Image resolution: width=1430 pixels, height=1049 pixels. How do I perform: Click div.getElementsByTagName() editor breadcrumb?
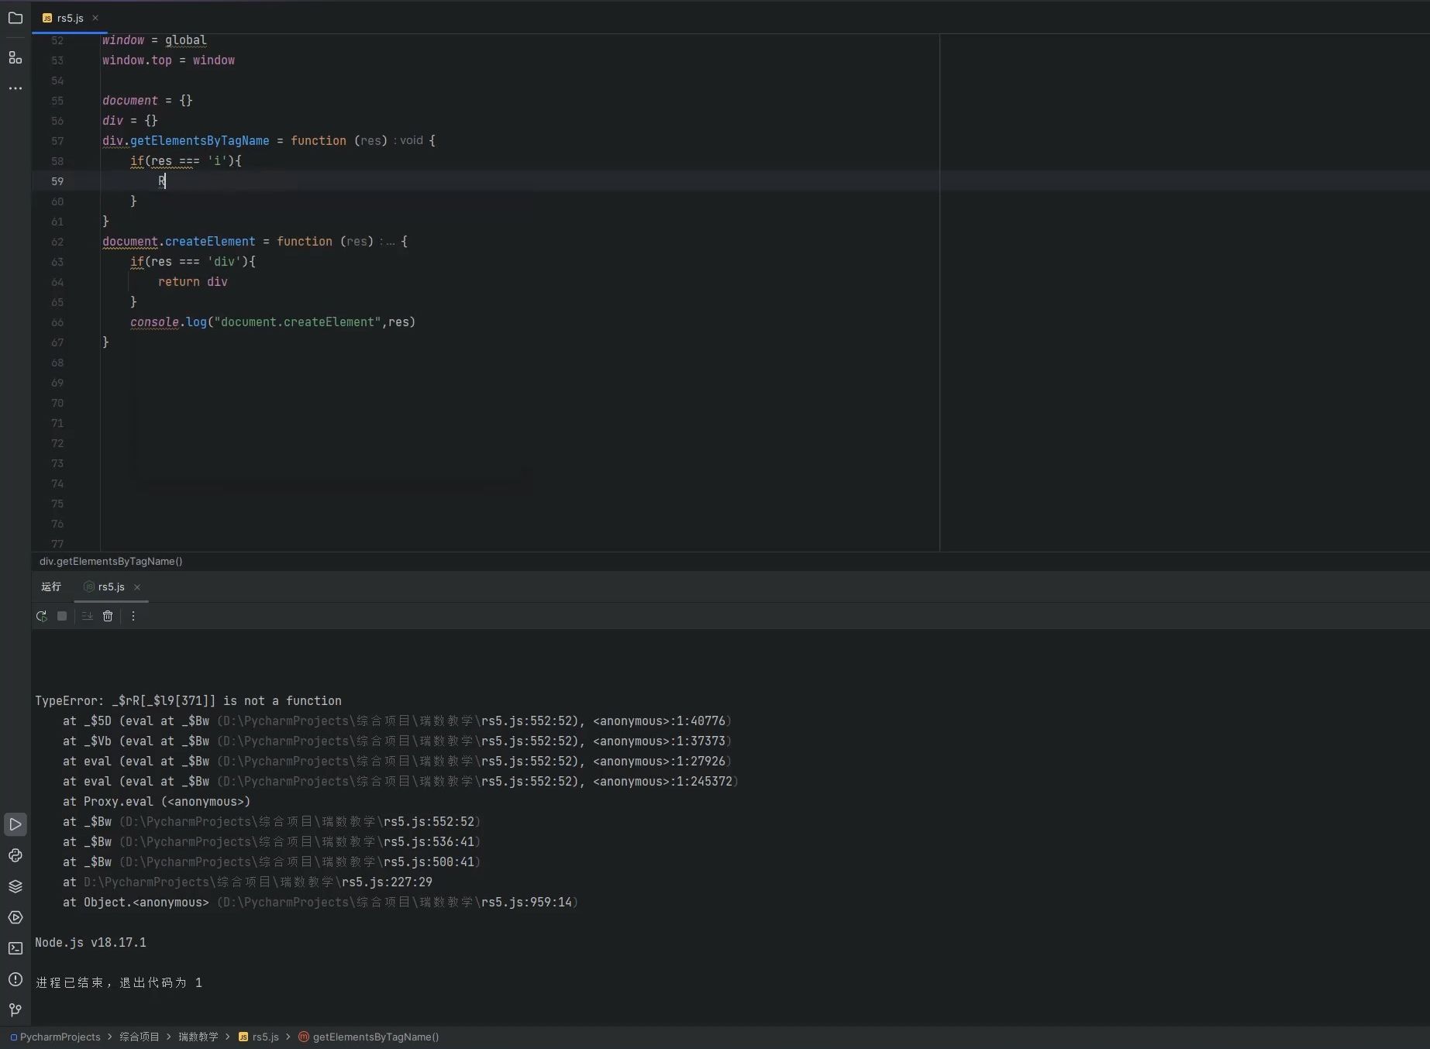coord(111,562)
